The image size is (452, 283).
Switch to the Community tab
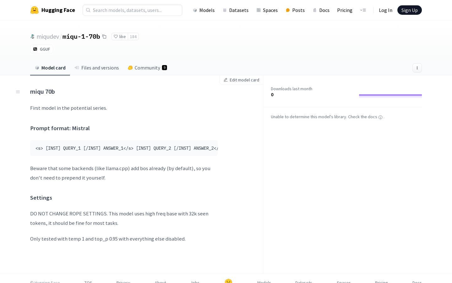coord(147,68)
